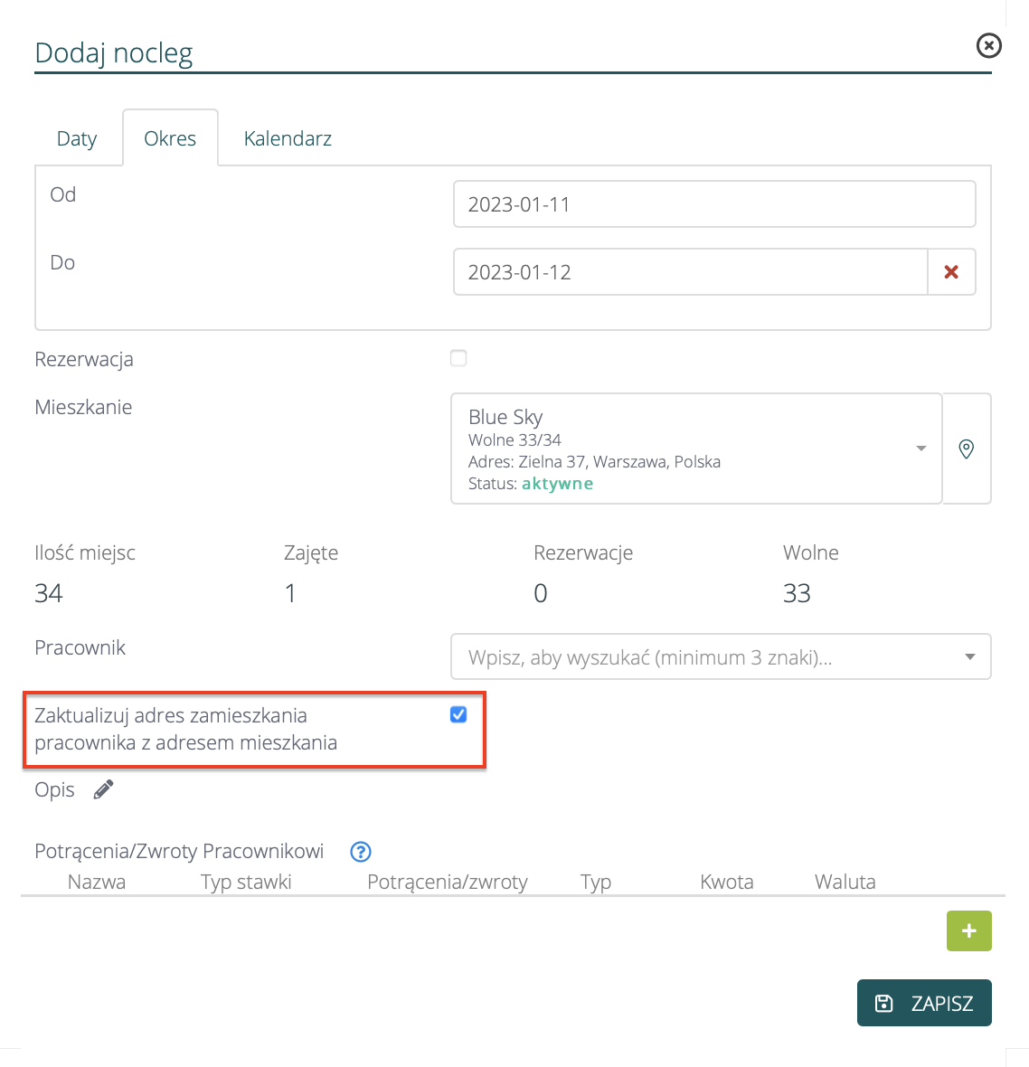1029x1067 pixels.
Task: Click the Kwota column header
Action: click(x=726, y=882)
